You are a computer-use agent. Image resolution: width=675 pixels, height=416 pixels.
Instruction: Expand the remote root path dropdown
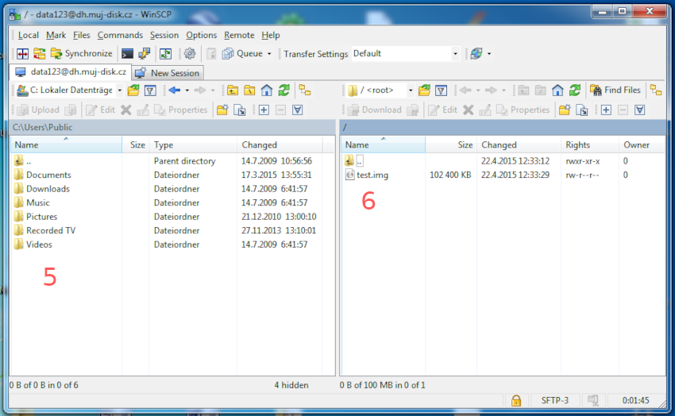pyautogui.click(x=411, y=91)
